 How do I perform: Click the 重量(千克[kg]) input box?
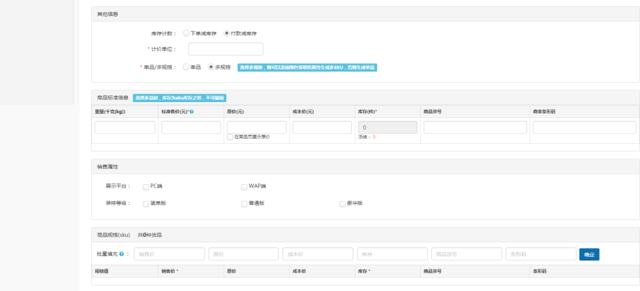pos(125,128)
